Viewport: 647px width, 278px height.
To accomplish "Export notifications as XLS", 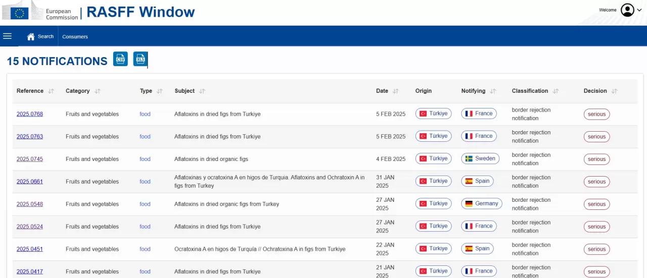I will 140,59.
